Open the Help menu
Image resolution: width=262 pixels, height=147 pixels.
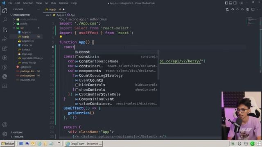[74, 3]
